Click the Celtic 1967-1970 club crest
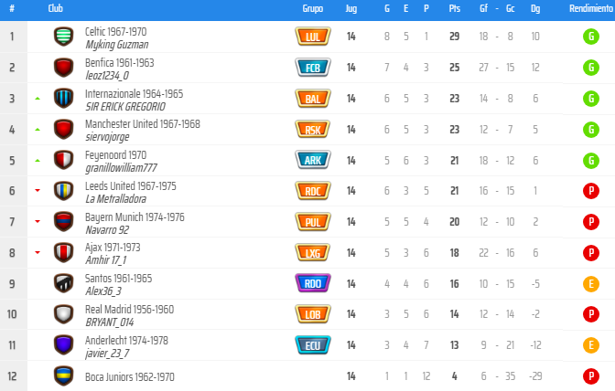The image size is (615, 391). [63, 37]
